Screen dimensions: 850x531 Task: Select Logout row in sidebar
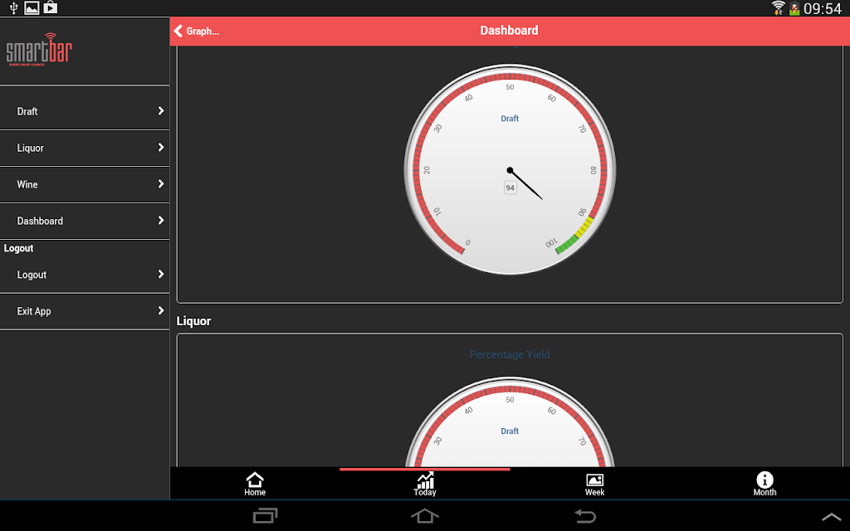[x=85, y=275]
